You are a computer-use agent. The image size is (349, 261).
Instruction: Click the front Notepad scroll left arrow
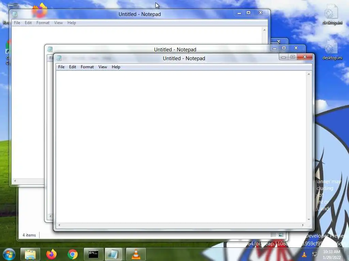tap(59, 225)
